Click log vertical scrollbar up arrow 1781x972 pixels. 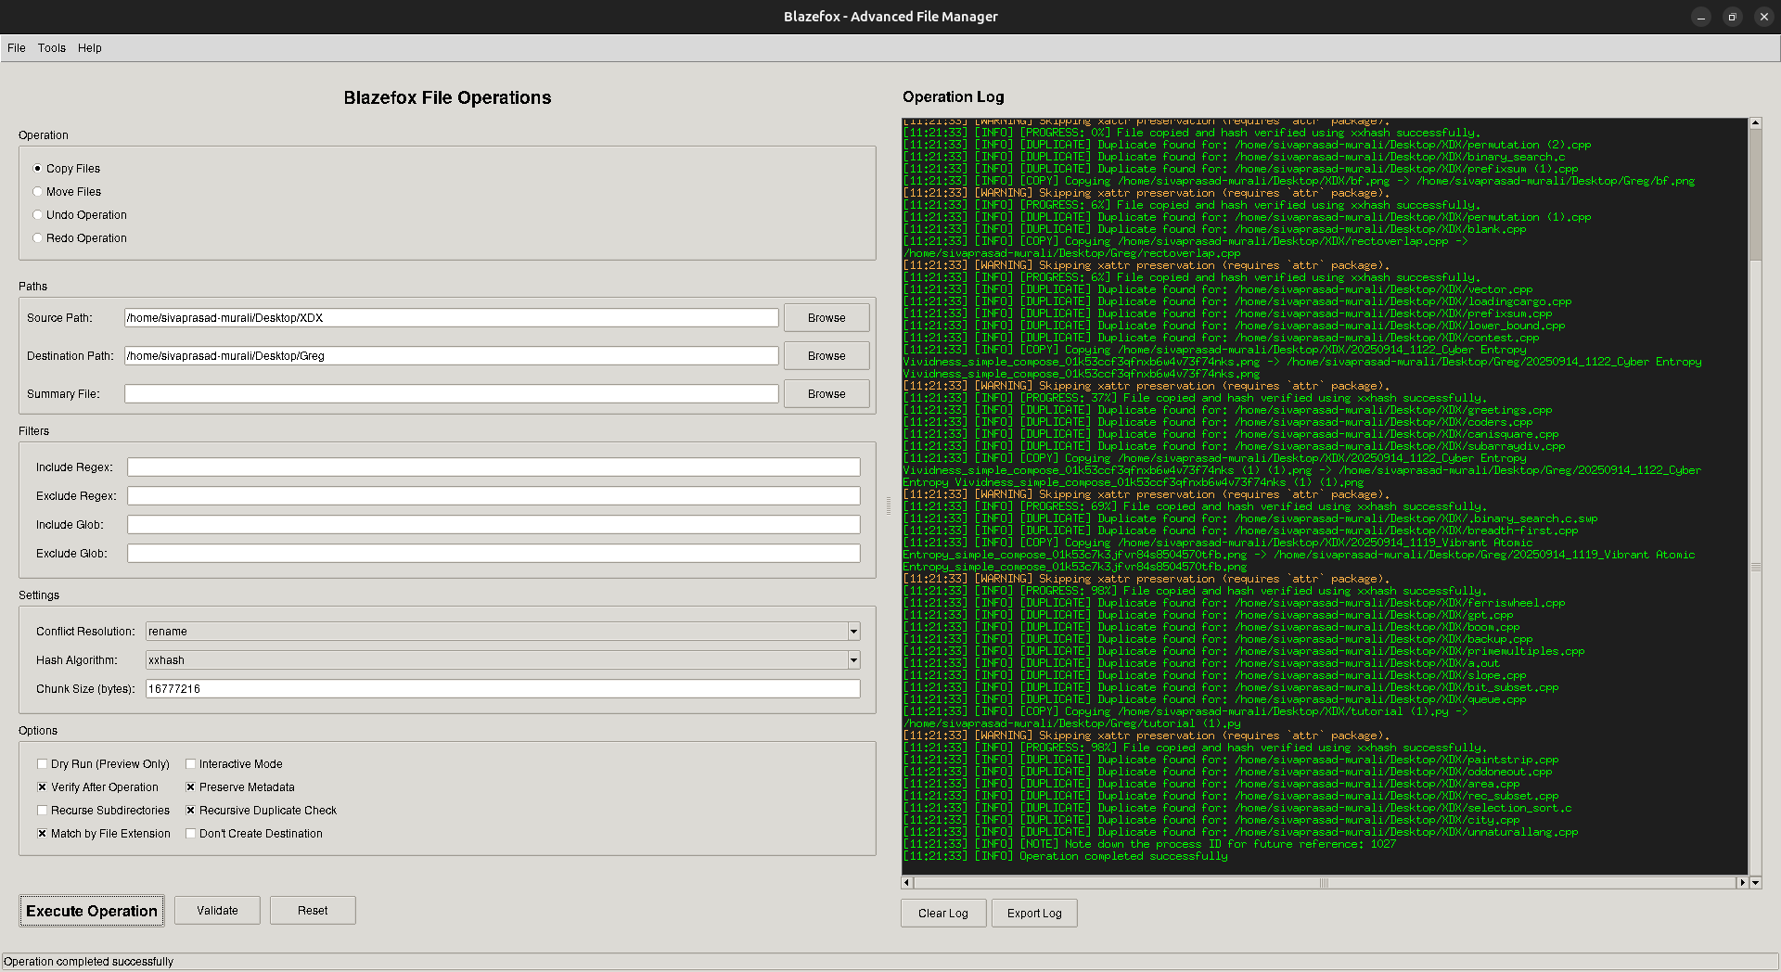point(1755,123)
